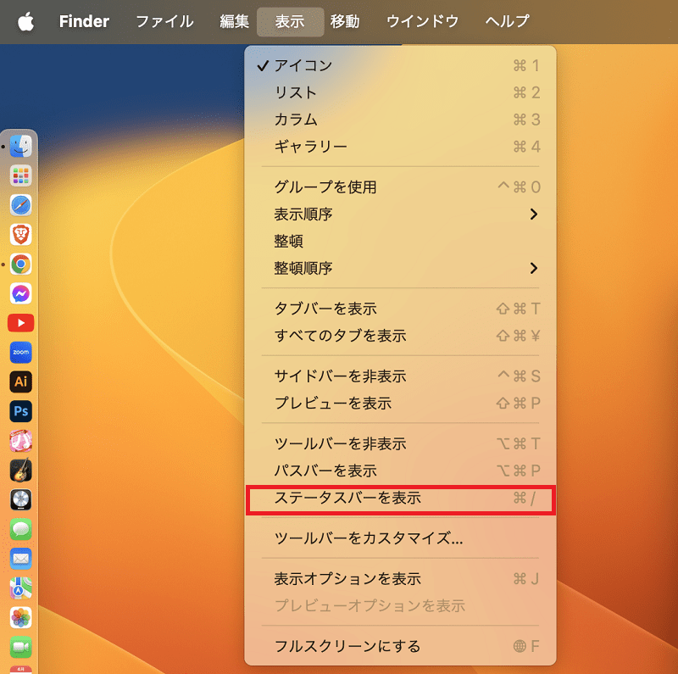Launch Adobe Photoshop from the Dock
Viewport: 678px width, 674px height.
pos(20,411)
